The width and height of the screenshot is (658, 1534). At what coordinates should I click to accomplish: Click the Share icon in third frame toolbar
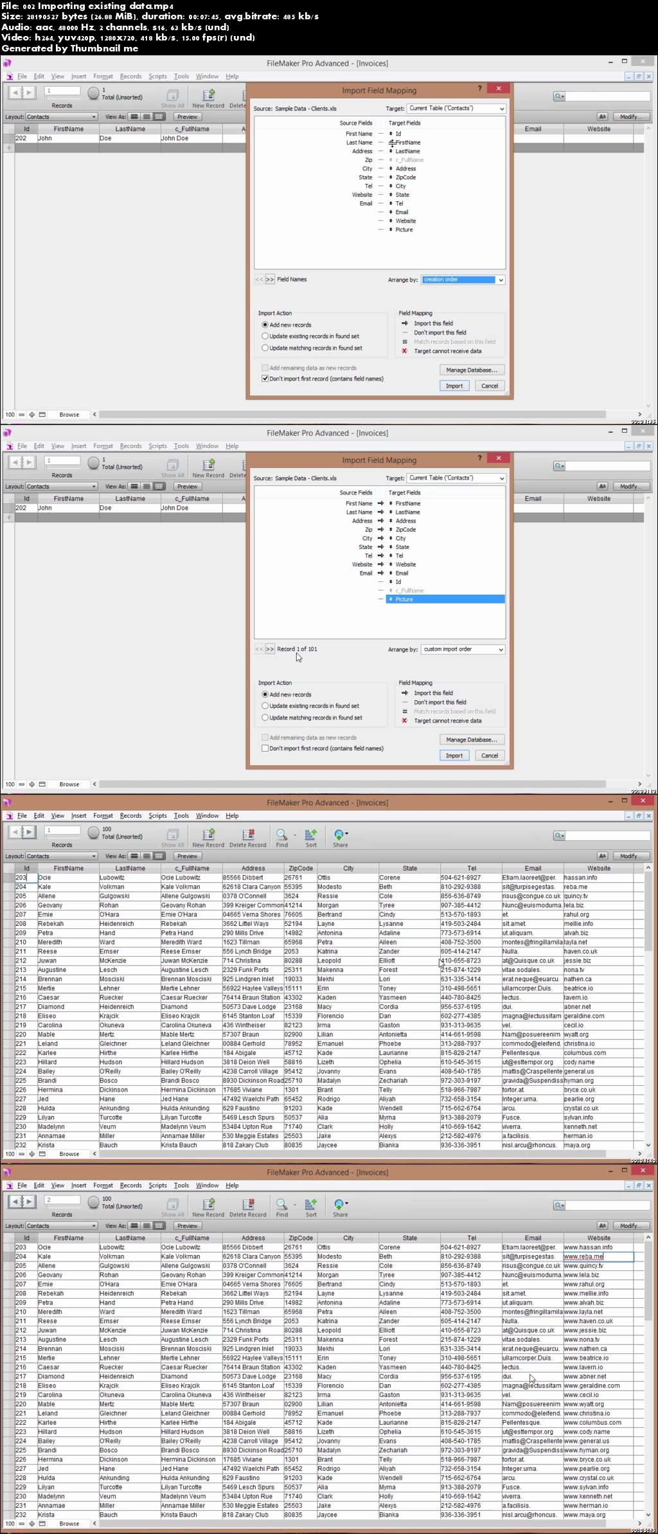340,834
